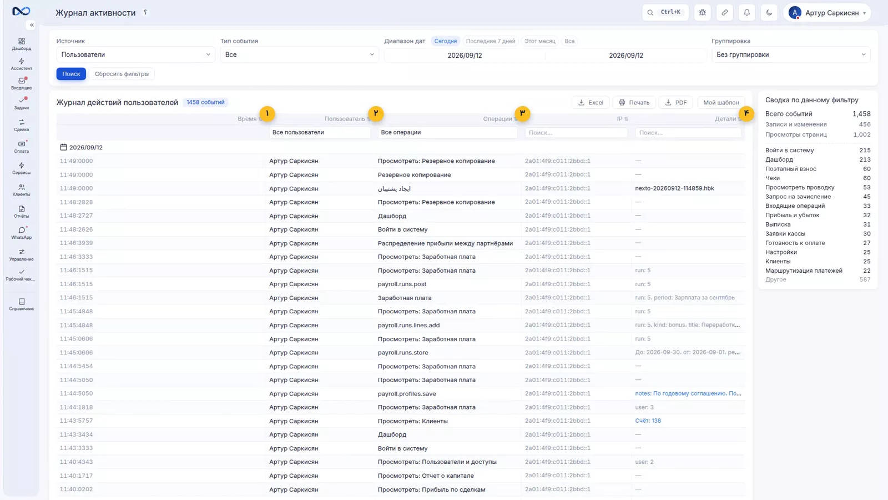888x500 pixels.
Task: Select Этот месяц date range
Action: (540, 41)
